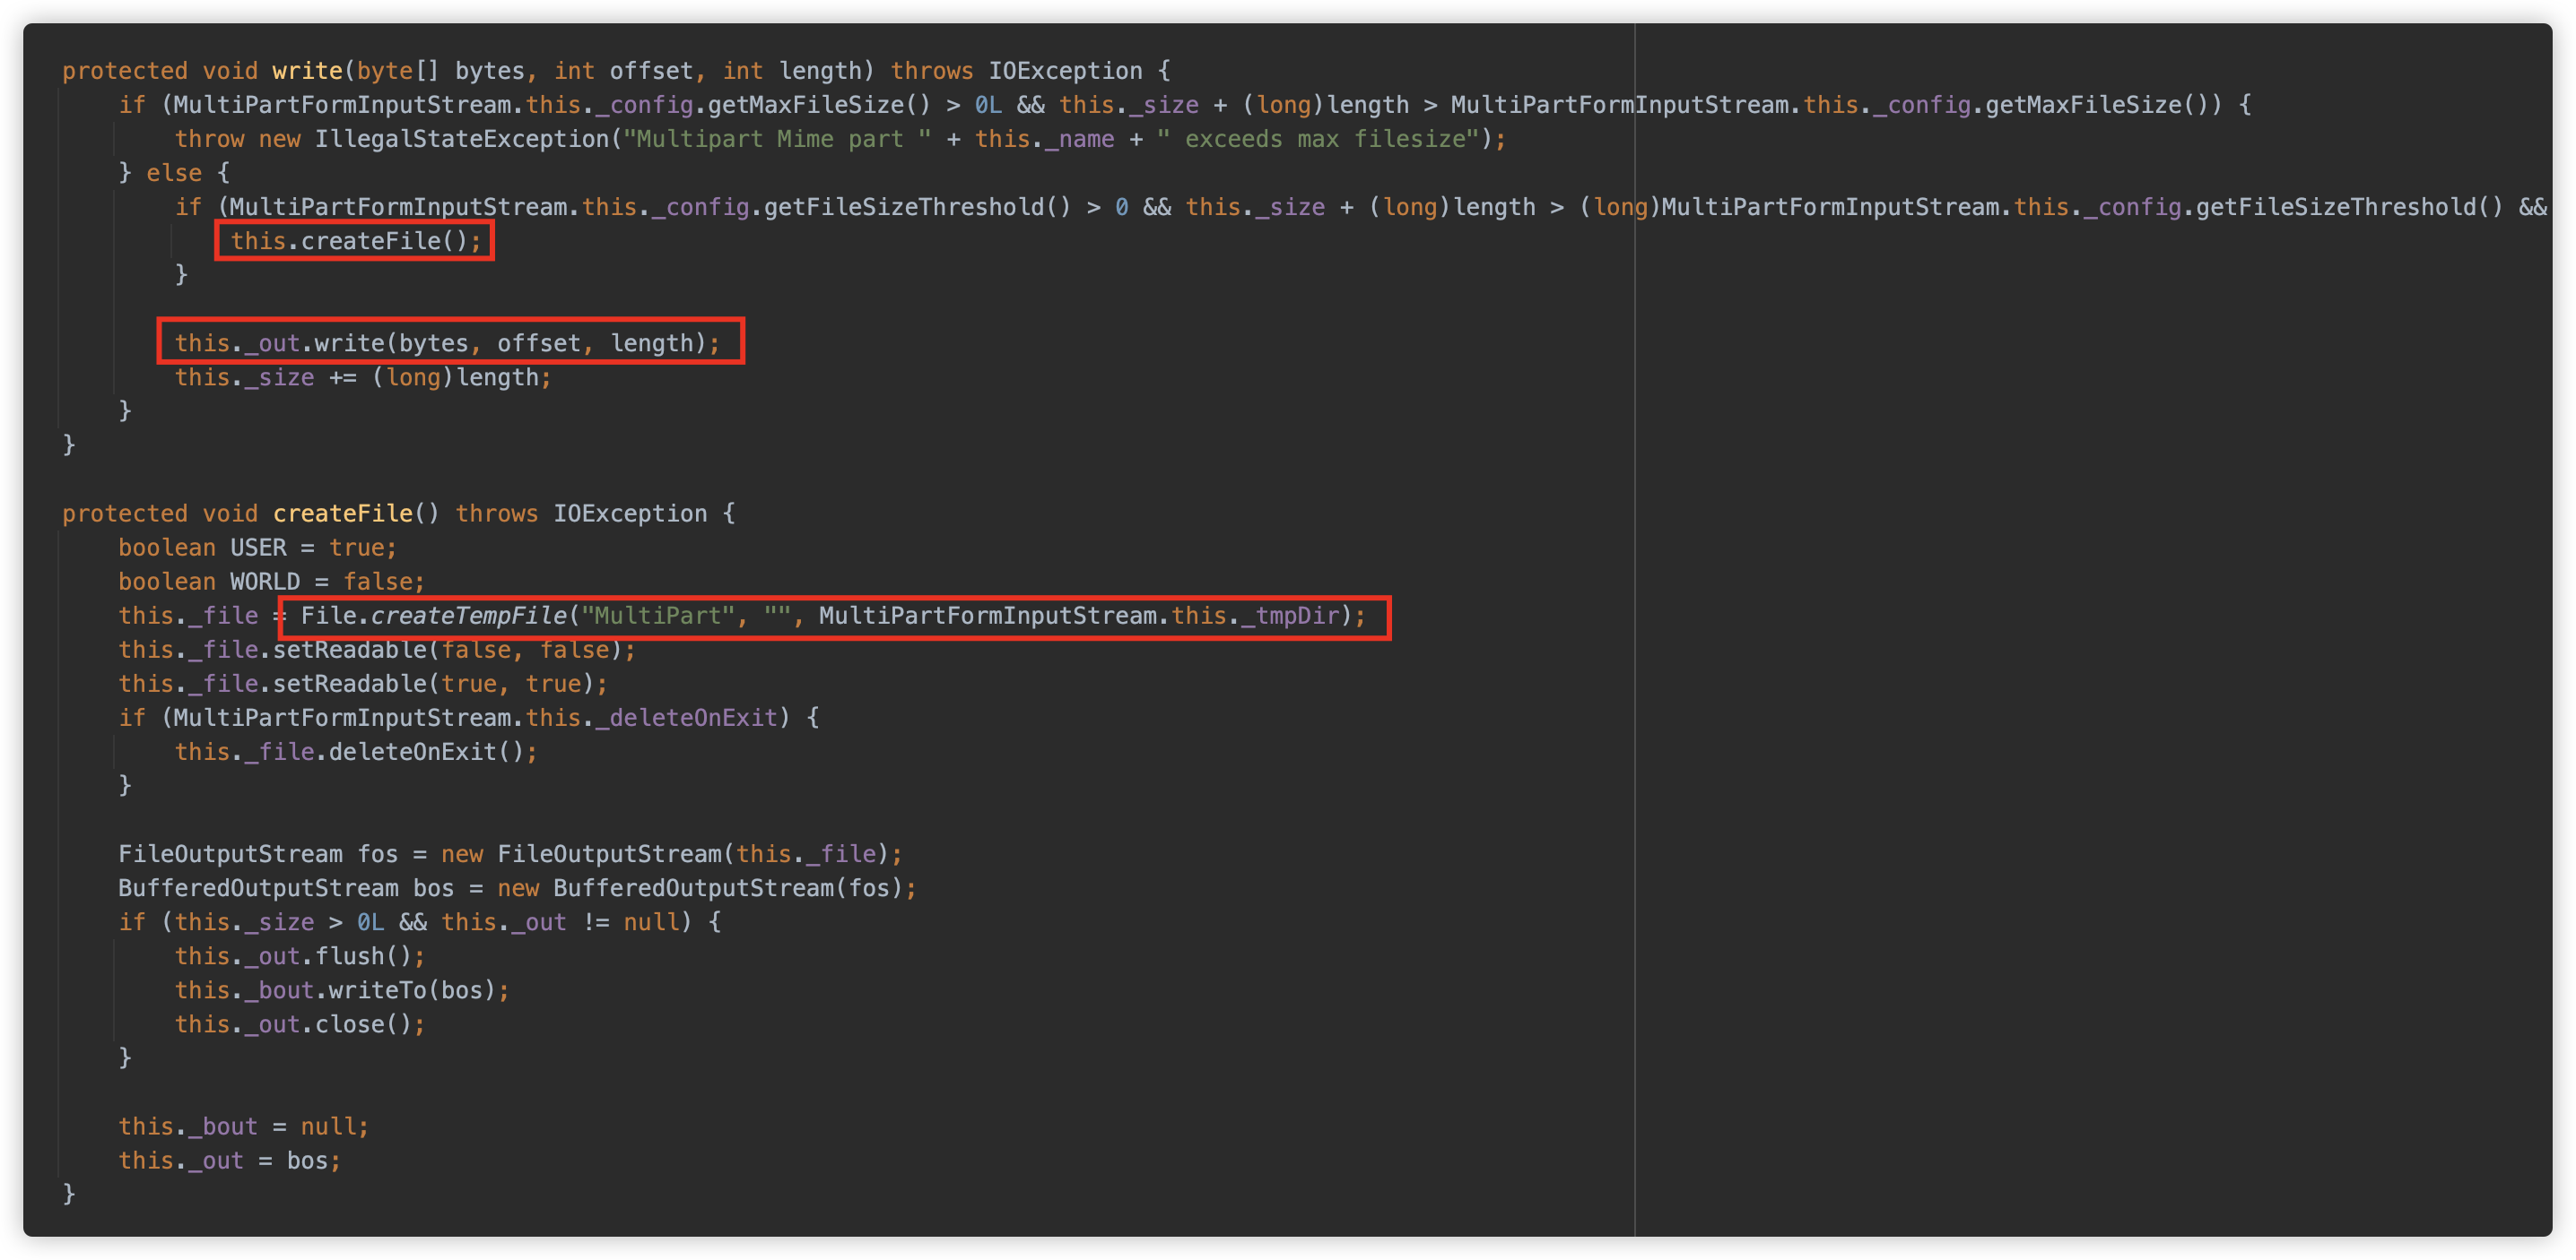Image resolution: width=2576 pixels, height=1260 pixels.
Task: Click "createFile" in the method declaration
Action: tap(342, 513)
